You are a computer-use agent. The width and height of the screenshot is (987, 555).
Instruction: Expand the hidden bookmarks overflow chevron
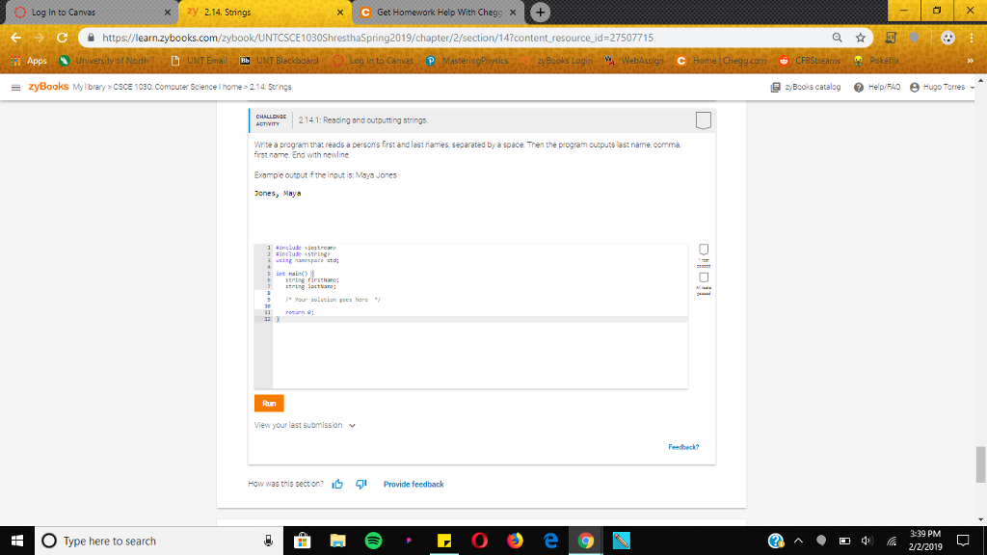pos(973,61)
